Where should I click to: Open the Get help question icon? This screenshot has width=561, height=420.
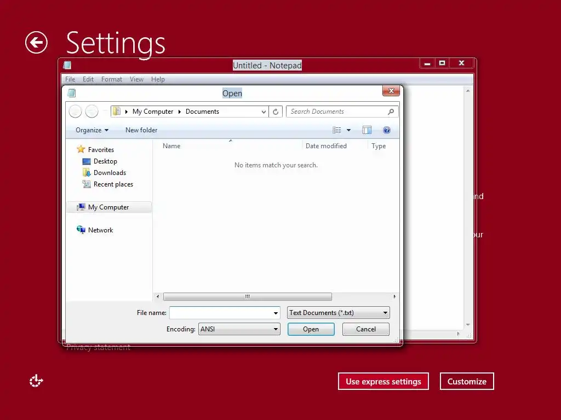pos(386,130)
